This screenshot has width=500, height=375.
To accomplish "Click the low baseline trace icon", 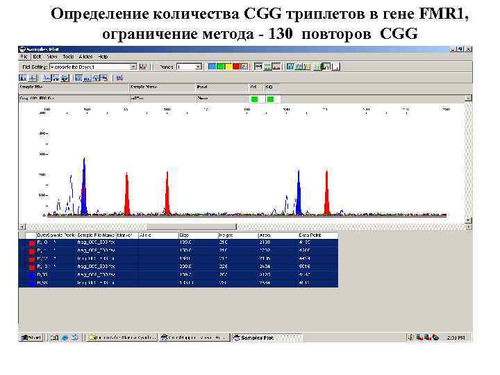I will tap(87, 78).
